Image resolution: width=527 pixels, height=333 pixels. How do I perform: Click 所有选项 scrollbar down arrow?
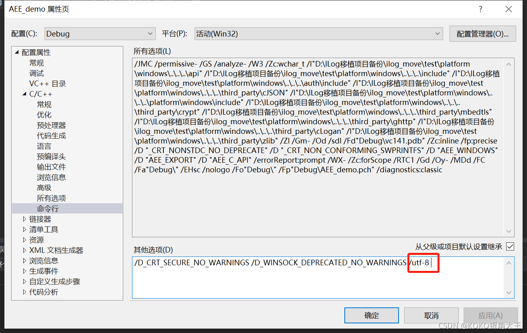coord(509,231)
